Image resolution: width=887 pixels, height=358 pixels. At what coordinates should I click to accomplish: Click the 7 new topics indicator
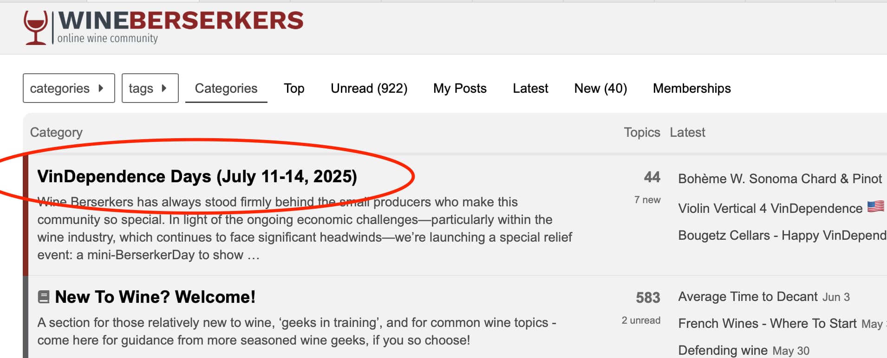click(647, 200)
